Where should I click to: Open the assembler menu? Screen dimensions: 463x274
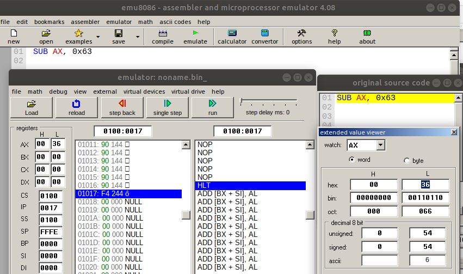85,22
